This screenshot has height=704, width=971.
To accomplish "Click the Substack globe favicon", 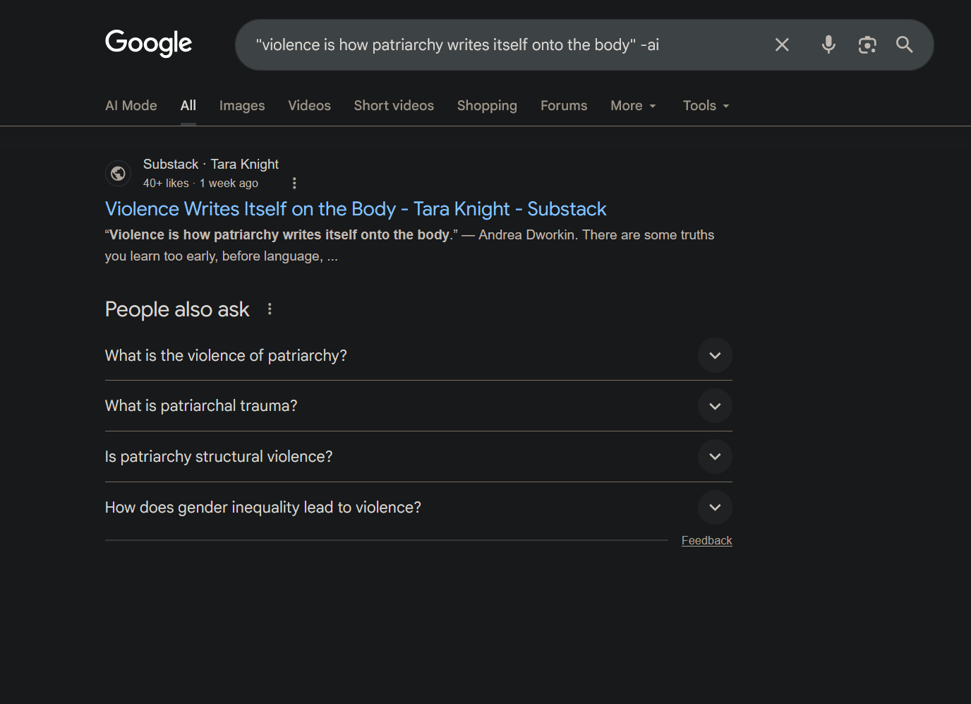I will [119, 173].
